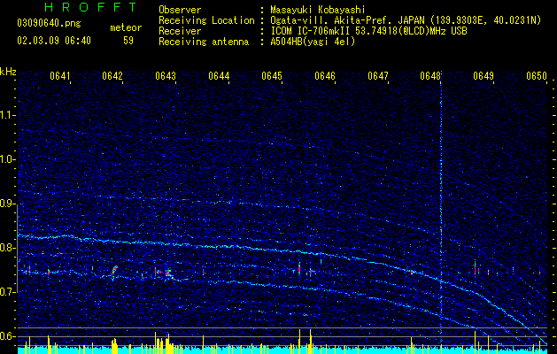Click the Receiving antenna label
557x354 pixels.
tap(204, 42)
